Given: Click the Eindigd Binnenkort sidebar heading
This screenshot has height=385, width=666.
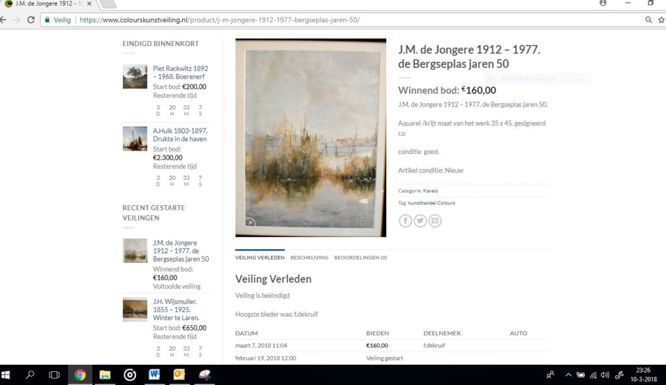Looking at the screenshot, I should (161, 43).
